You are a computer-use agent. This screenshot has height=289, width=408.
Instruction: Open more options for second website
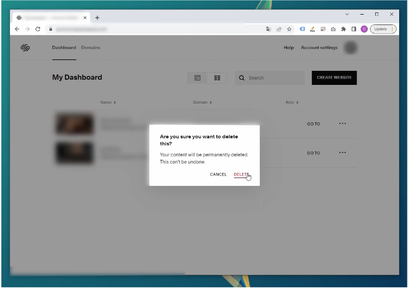(342, 153)
